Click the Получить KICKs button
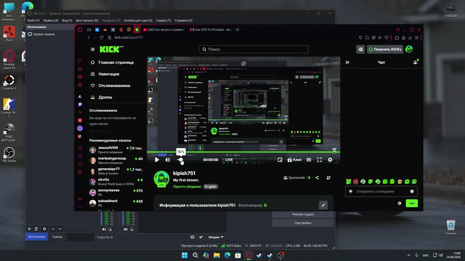This screenshot has height=261, width=465. click(x=385, y=49)
